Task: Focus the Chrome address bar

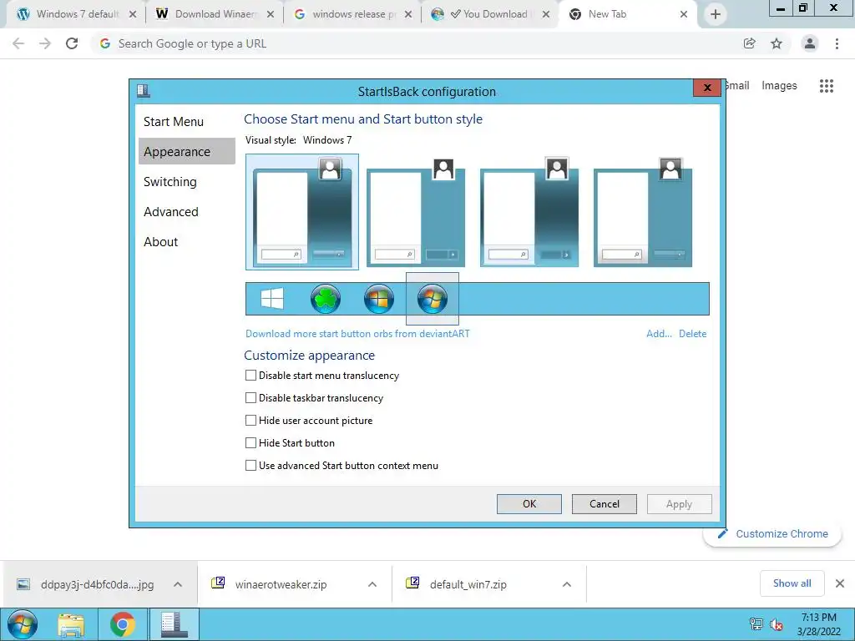Action: point(420,43)
